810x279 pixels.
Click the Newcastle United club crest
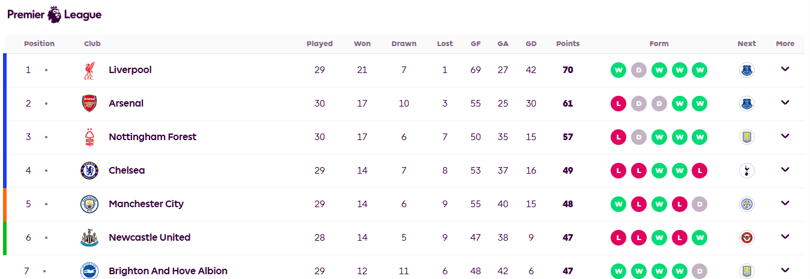(x=89, y=238)
